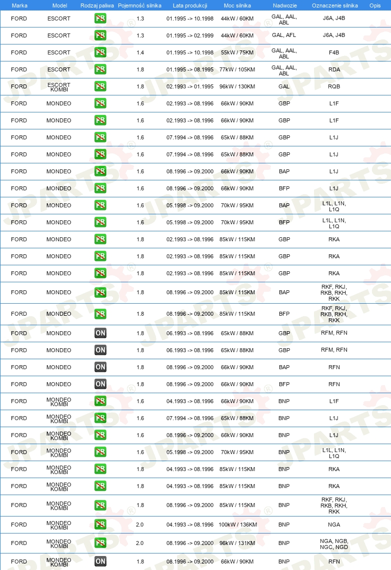Select the RDA engine code cell
The height and width of the screenshot is (570, 391).
point(334,69)
